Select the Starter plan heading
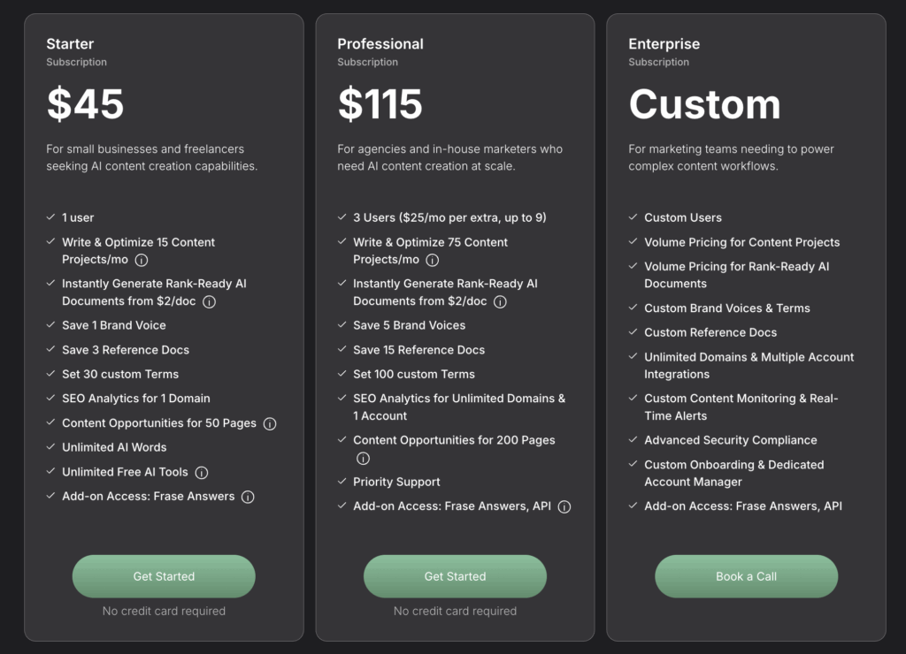 (x=70, y=44)
